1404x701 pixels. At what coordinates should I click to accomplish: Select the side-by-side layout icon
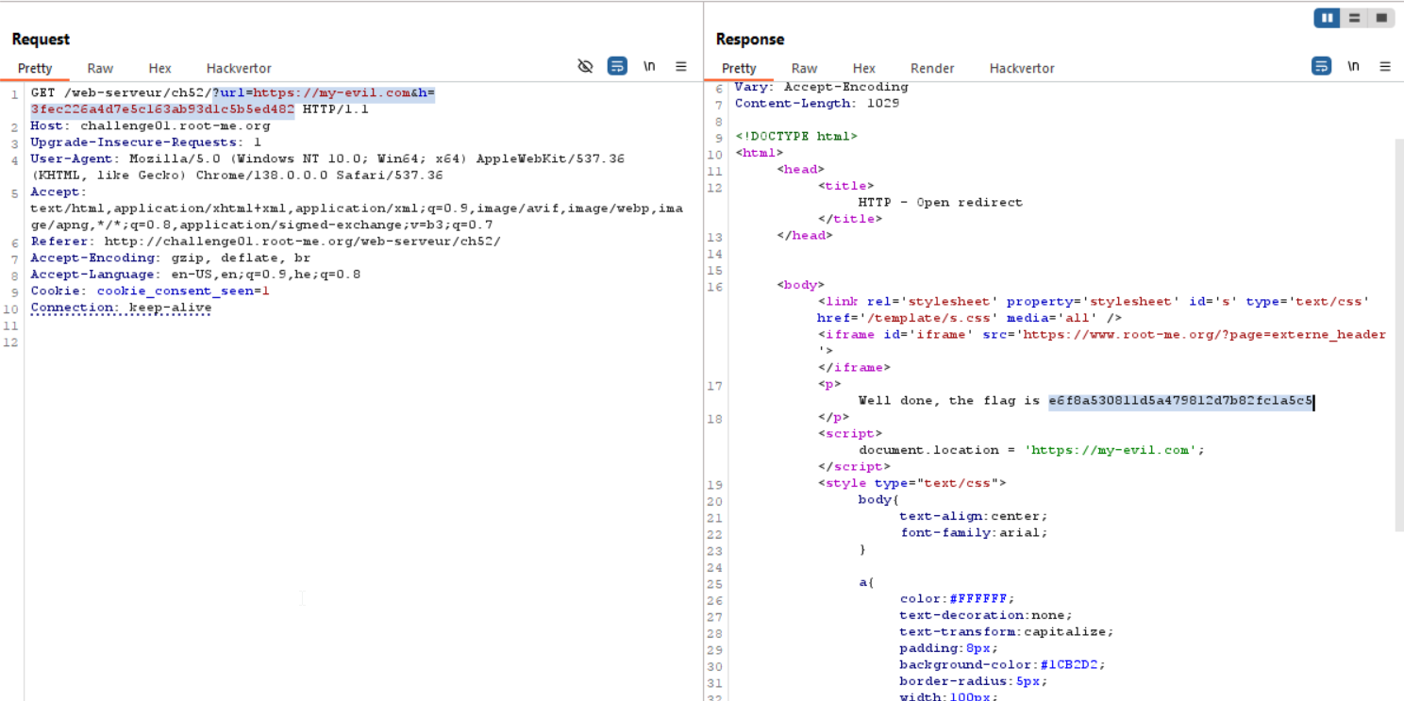[1327, 18]
